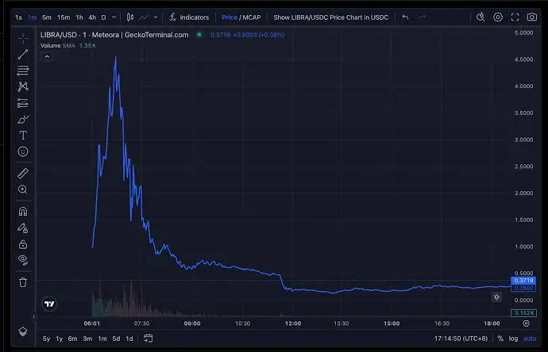Toggle auto scale
Screen dimensions: 548x352
tap(530, 339)
